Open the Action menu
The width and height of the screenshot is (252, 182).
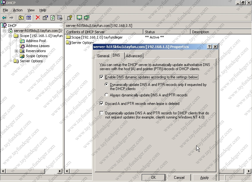pos(18,10)
